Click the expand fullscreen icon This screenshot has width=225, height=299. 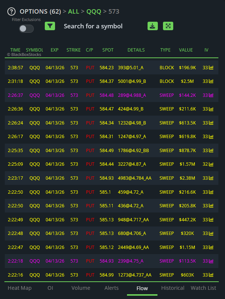(168, 26)
